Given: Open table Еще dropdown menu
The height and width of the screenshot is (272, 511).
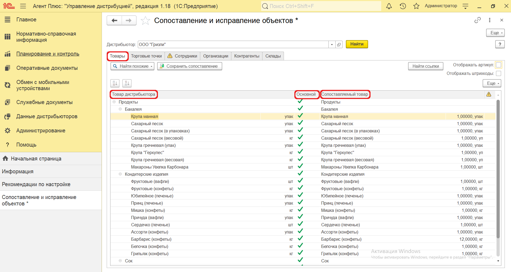Looking at the screenshot, I should (492, 83).
